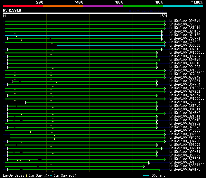This screenshot has width=206, height=178.
Task: Click the green alignment bar for Q9M3Y4
Action: 84,21
